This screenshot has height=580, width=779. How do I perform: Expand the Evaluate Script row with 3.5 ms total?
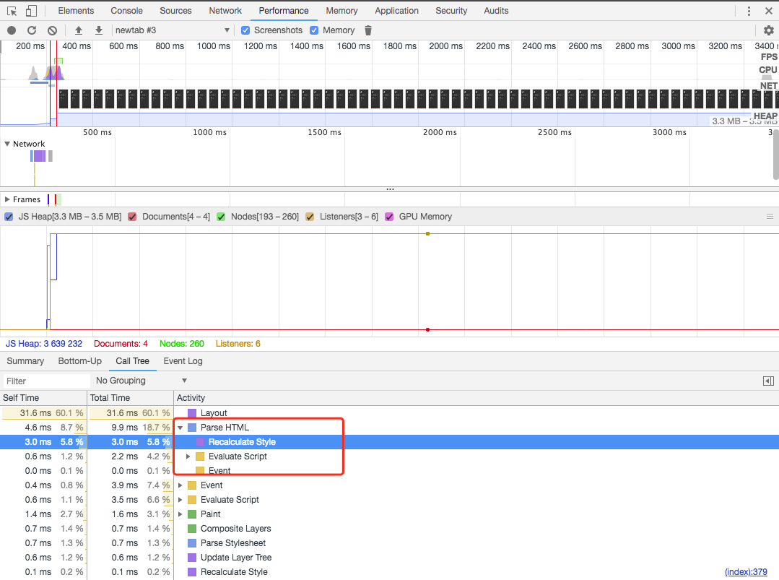(180, 500)
